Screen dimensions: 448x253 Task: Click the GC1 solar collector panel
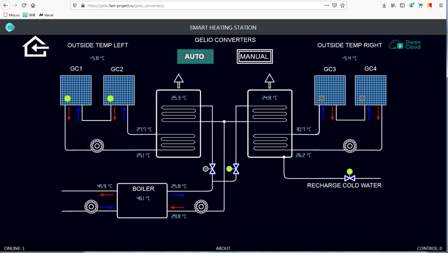(x=76, y=90)
